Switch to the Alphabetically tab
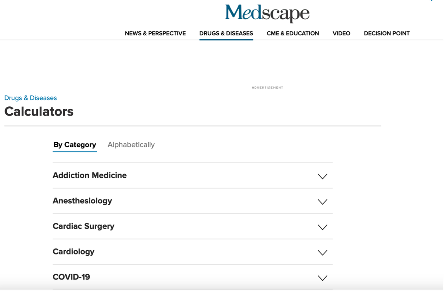 131,145
